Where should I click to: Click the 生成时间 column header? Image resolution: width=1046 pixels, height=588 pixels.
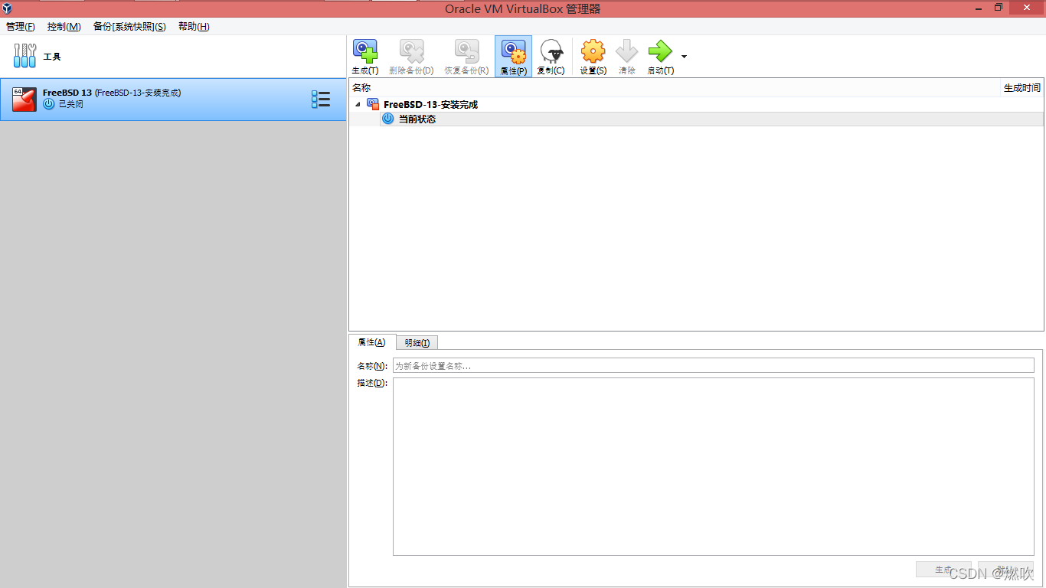(x=1022, y=88)
